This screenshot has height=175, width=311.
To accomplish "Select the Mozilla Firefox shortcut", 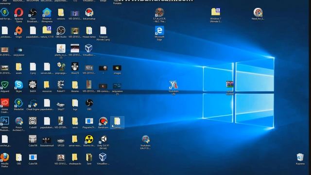I will tap(4, 157).
